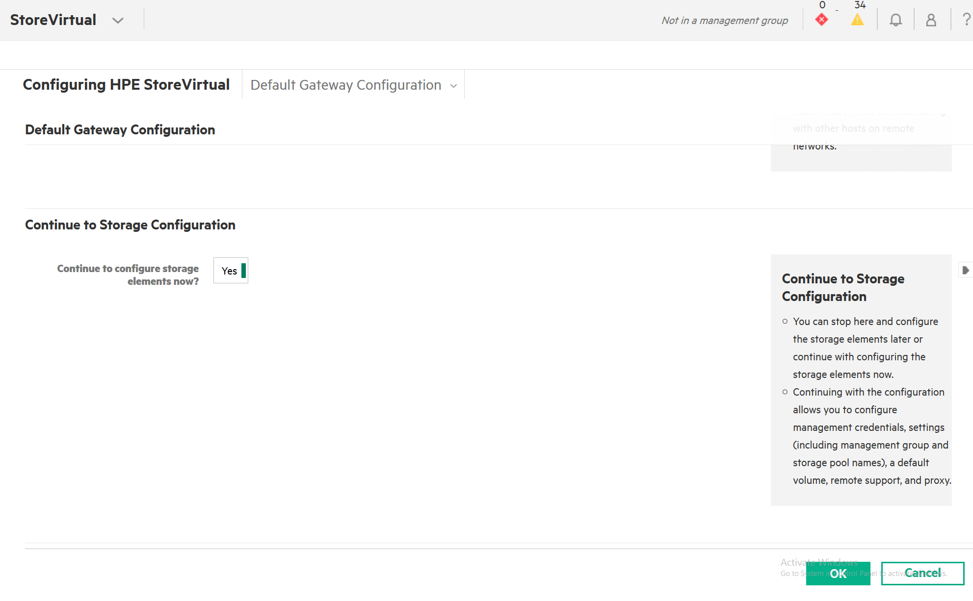Open the notifications bell icon

[895, 20]
